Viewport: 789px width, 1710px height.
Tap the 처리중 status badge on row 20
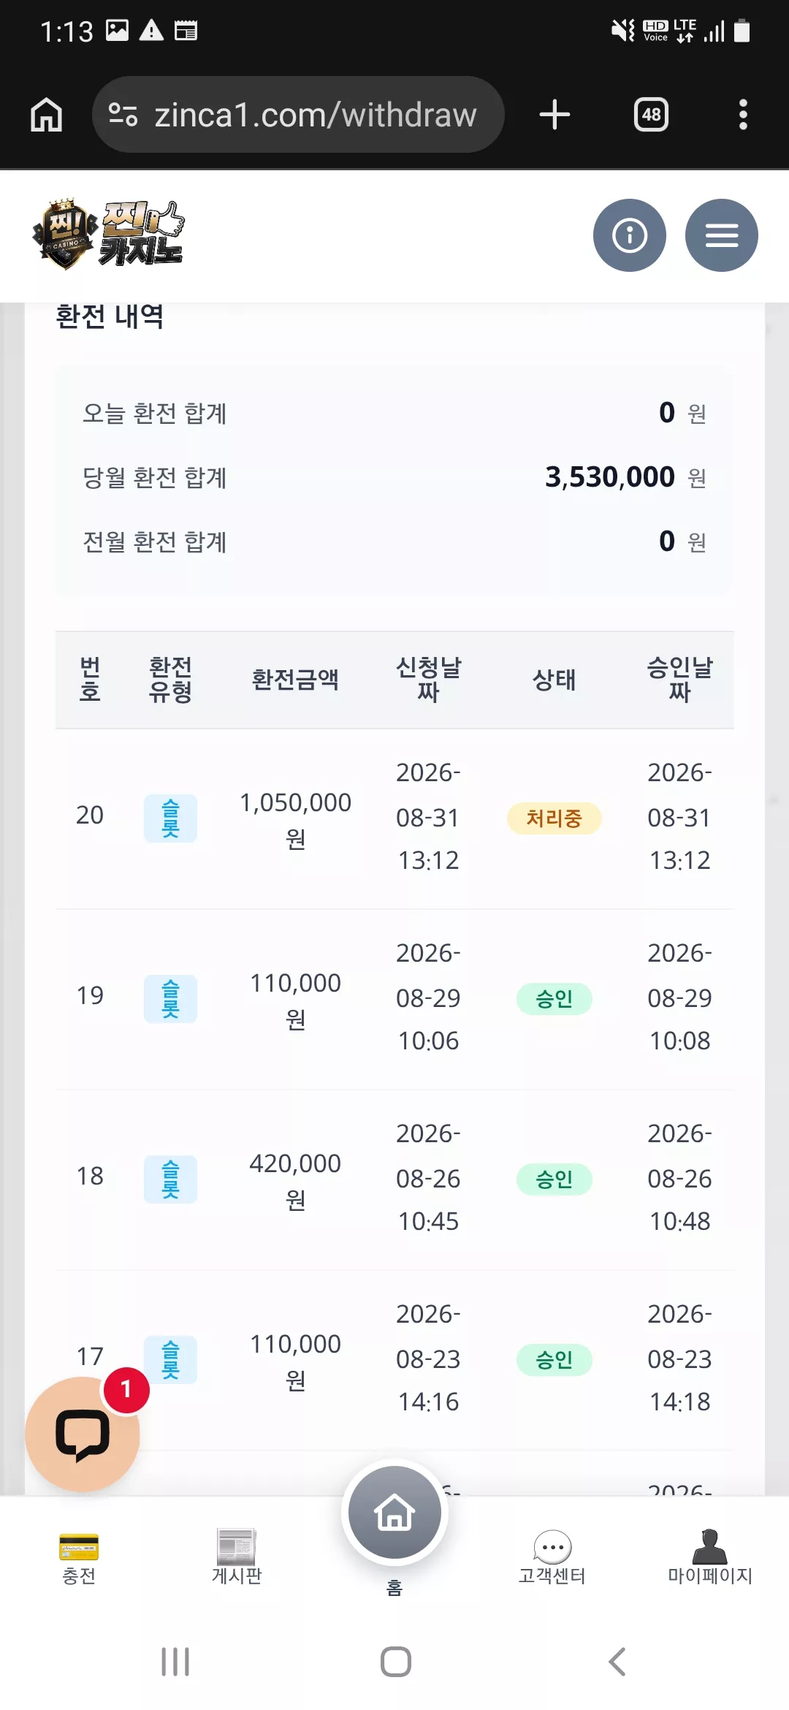click(554, 818)
